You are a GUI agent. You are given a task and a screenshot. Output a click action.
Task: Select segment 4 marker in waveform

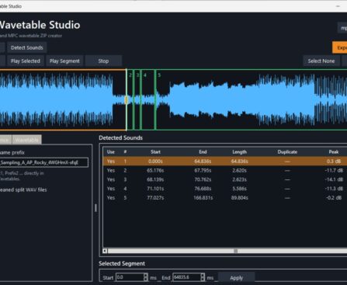tap(145, 75)
